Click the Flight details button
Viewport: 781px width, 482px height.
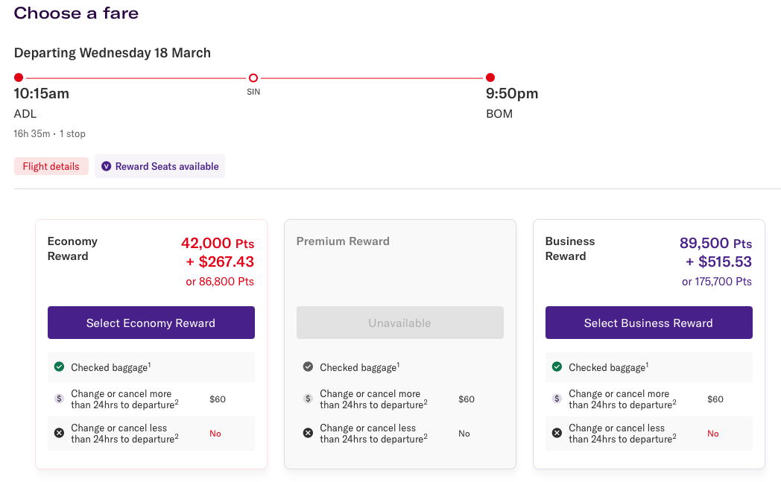coord(51,166)
